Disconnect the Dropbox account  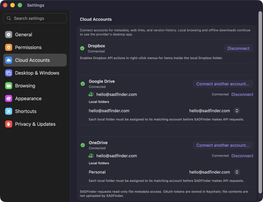(x=238, y=48)
